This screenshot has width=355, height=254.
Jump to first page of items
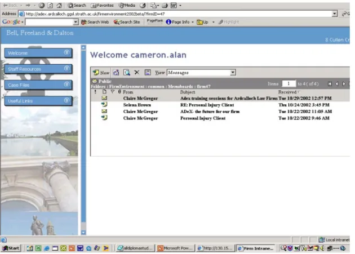coord(330,84)
